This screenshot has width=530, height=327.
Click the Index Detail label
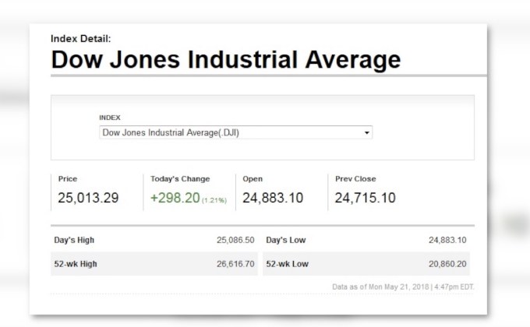click(x=80, y=38)
